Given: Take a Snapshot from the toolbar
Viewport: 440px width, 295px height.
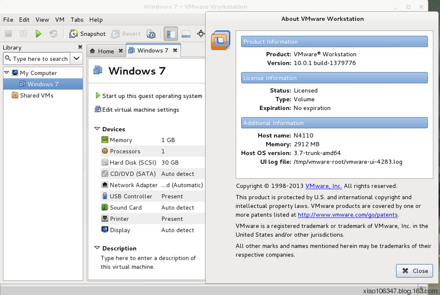Looking at the screenshot, I should point(87,34).
